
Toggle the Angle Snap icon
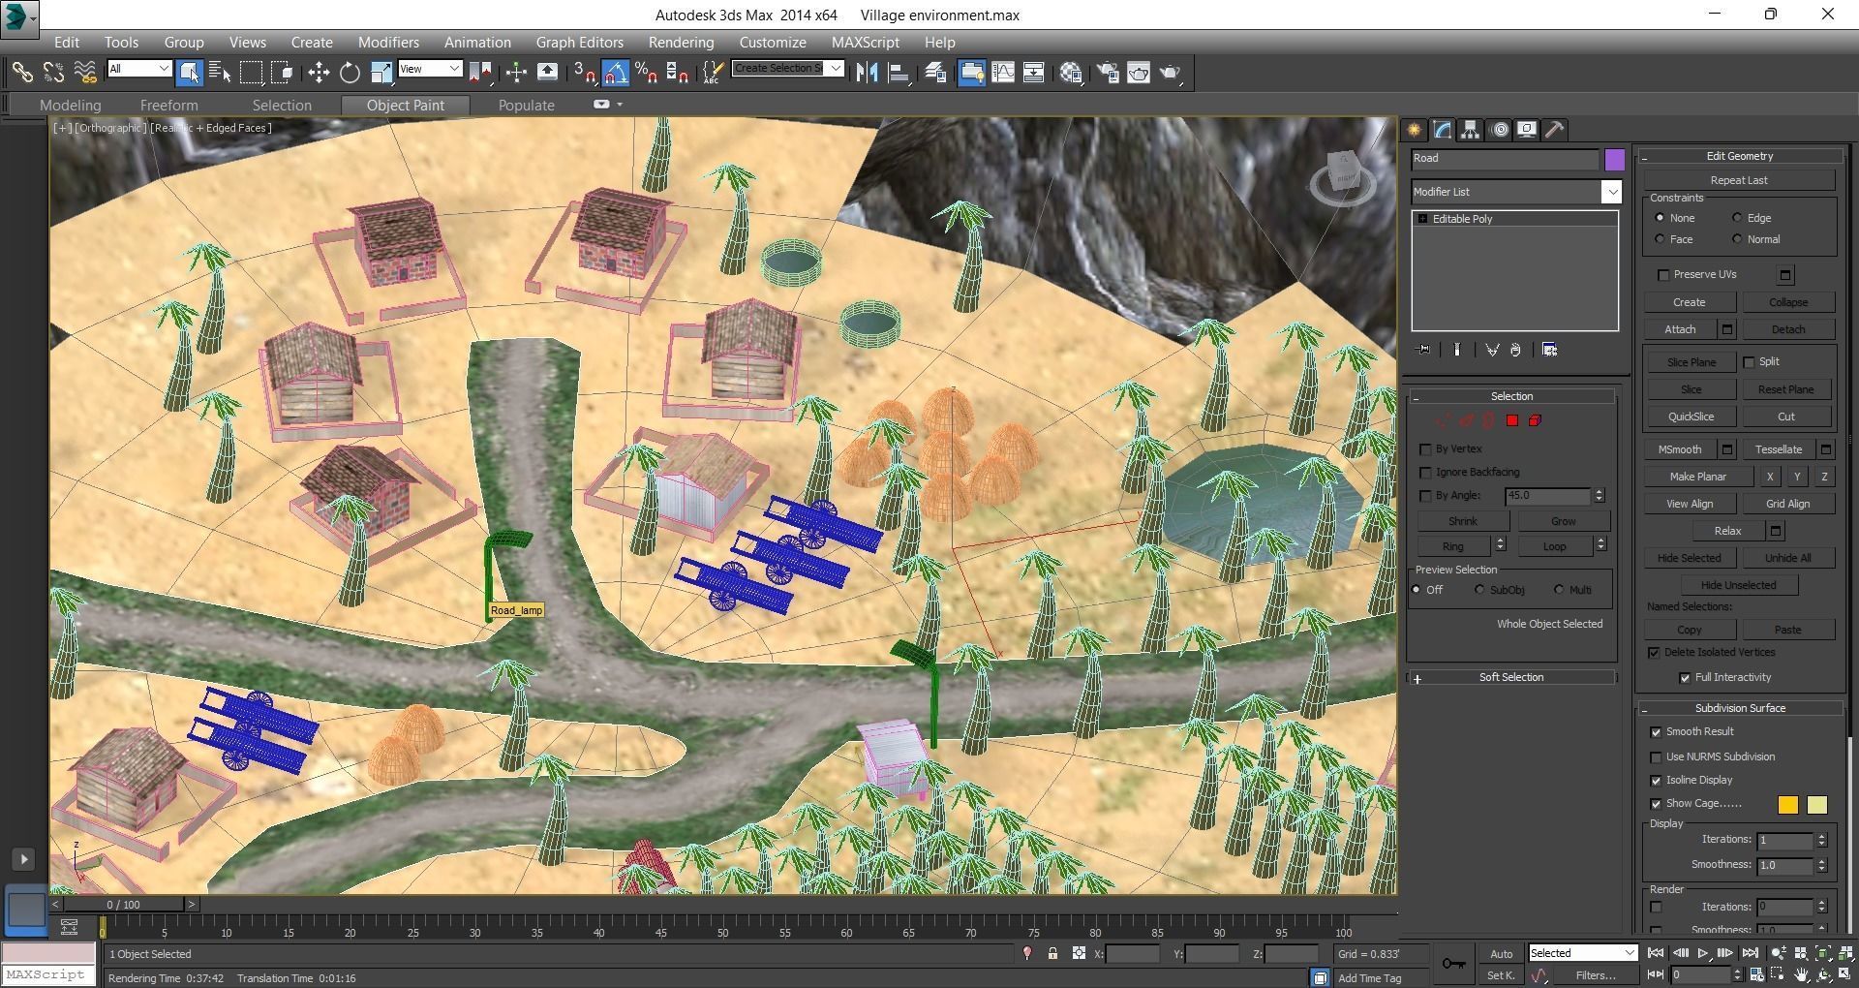pyautogui.click(x=616, y=72)
